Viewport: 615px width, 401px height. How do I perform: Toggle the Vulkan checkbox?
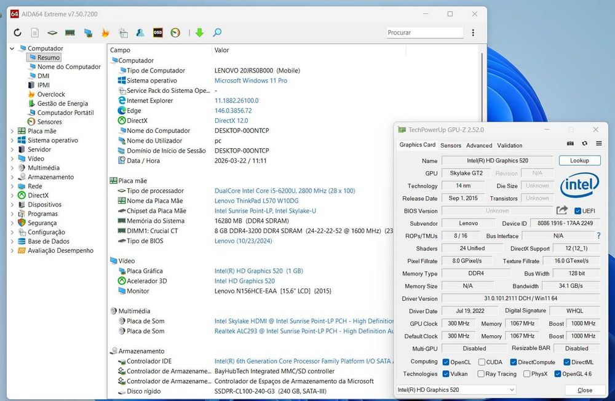click(x=445, y=373)
